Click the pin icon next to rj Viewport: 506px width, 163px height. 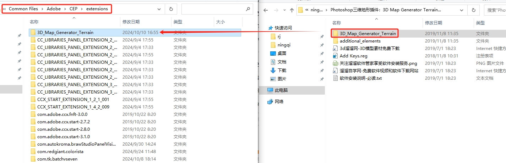click(322, 36)
